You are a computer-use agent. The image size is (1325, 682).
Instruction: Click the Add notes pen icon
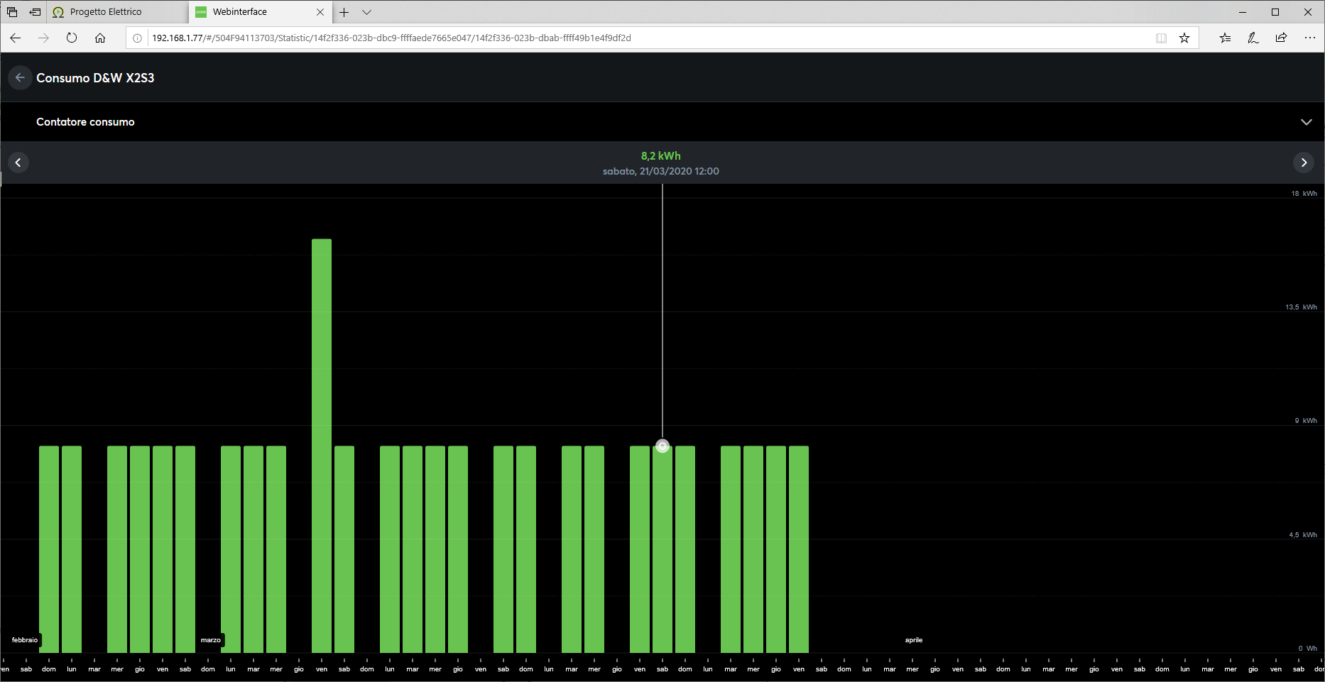(1253, 38)
